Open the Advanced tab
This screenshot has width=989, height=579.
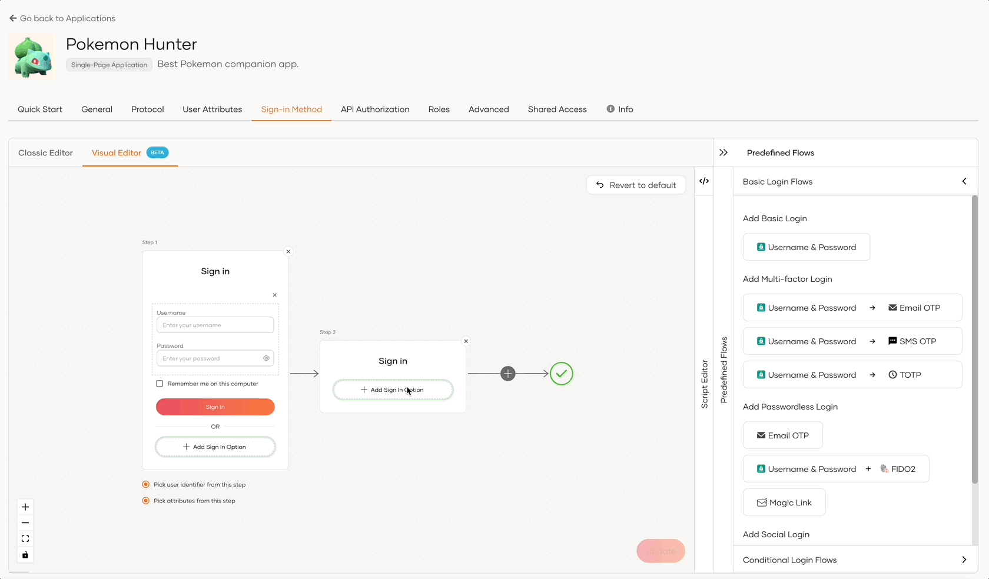(x=489, y=109)
